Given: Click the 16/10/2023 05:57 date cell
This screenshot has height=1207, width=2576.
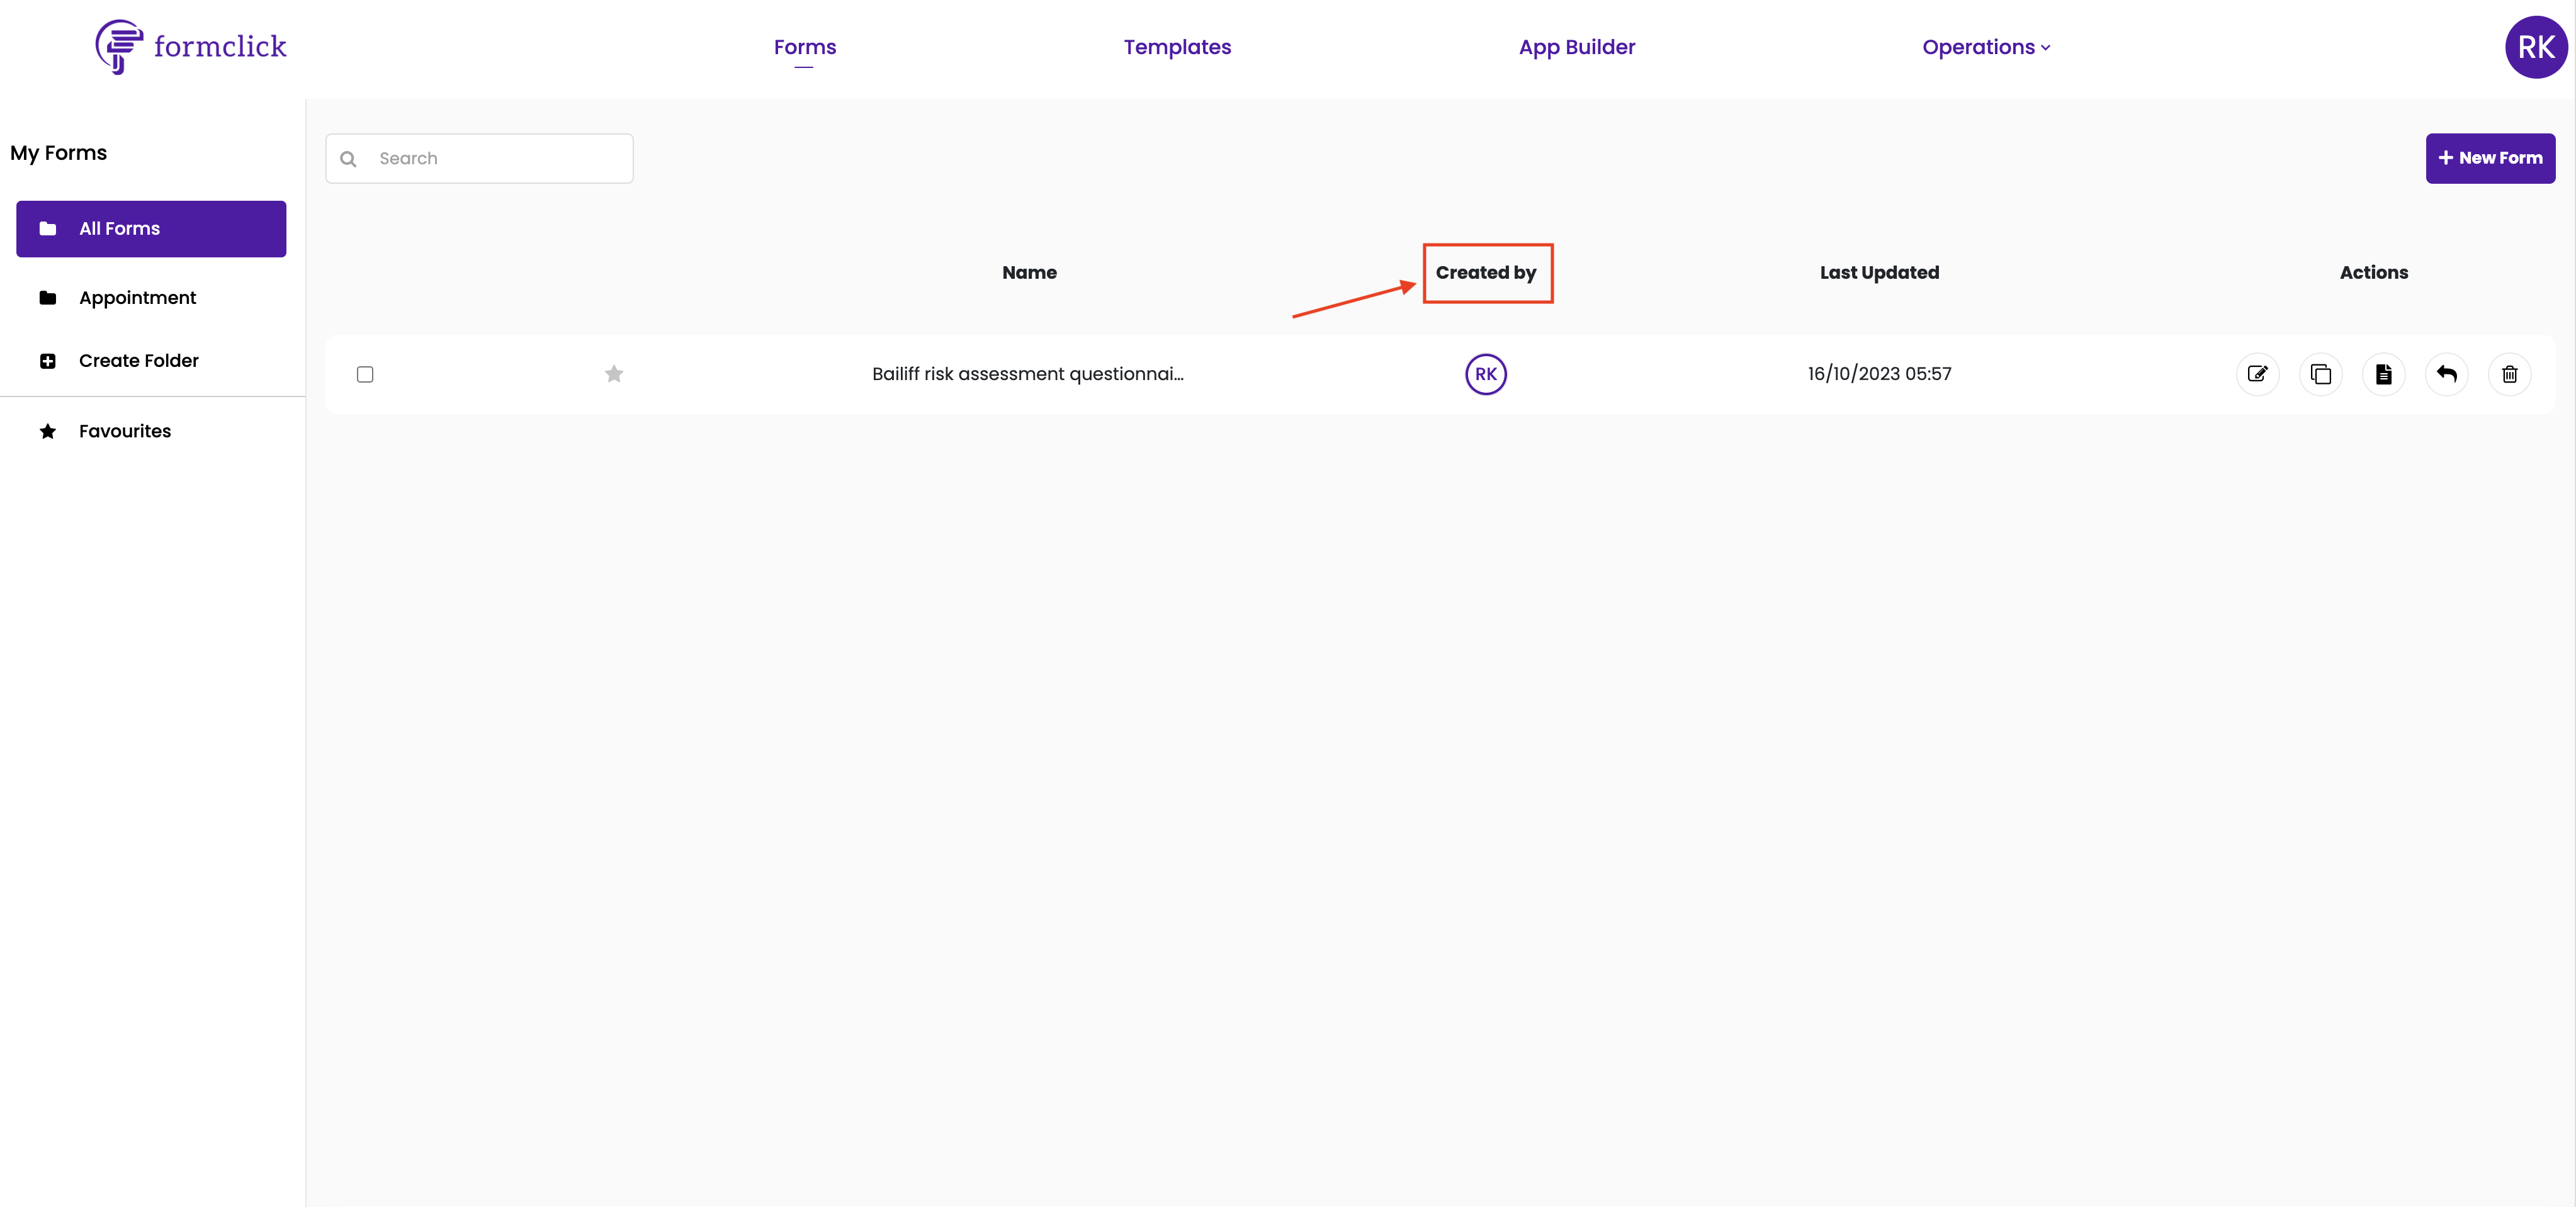Looking at the screenshot, I should click(x=1879, y=374).
